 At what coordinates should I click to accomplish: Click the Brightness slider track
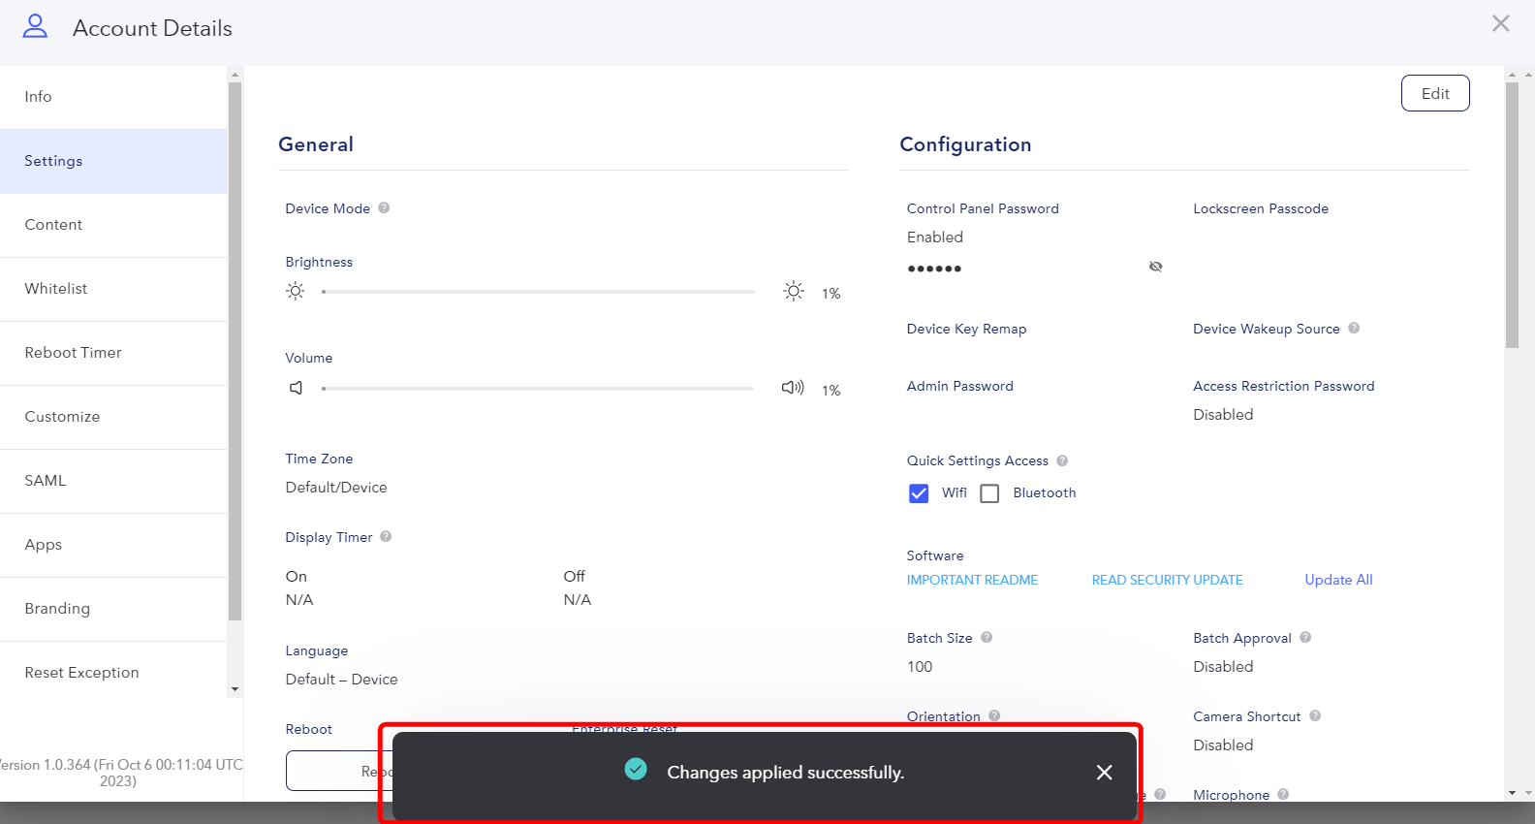click(x=538, y=292)
